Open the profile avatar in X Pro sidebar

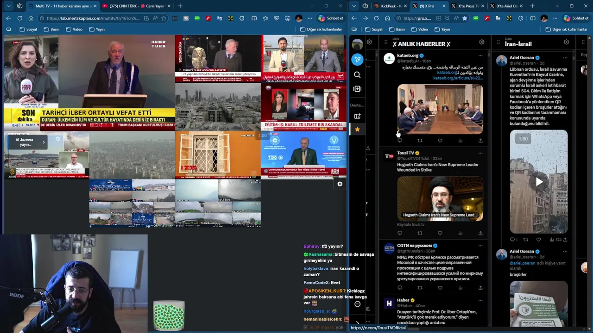(357, 44)
